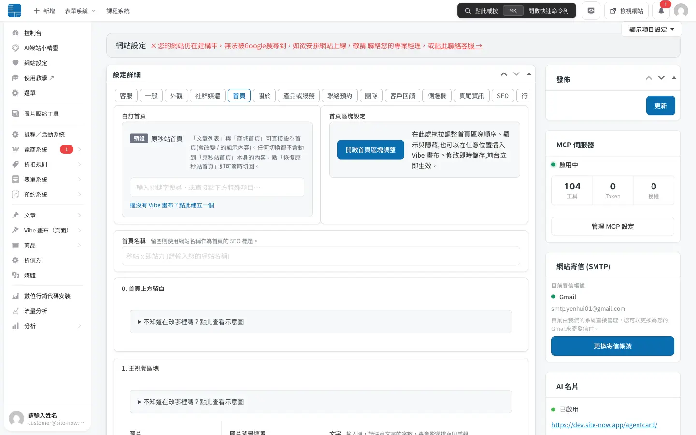This screenshot has width=696, height=435.
Task: Click 更換寄信帳號 button
Action: tap(612, 346)
